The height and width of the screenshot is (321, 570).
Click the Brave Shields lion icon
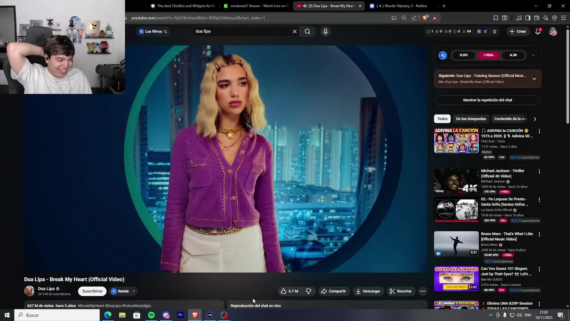click(x=425, y=18)
